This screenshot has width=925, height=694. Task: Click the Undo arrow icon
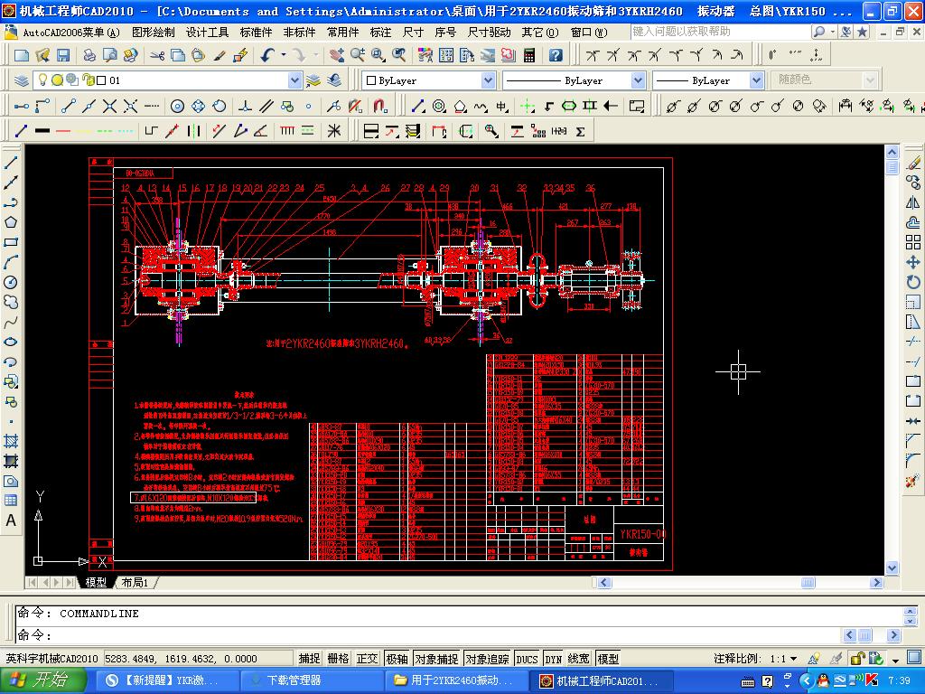coord(267,55)
